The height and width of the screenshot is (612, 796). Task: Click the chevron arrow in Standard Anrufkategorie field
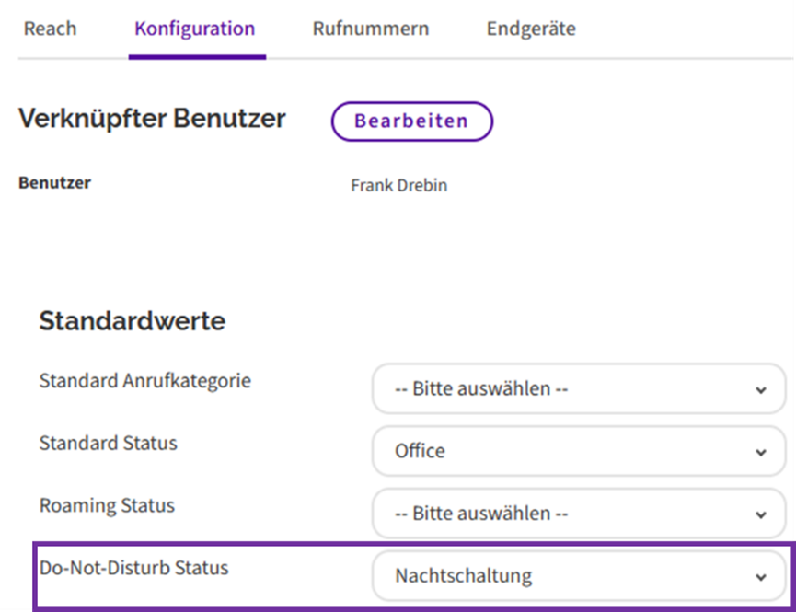(760, 390)
